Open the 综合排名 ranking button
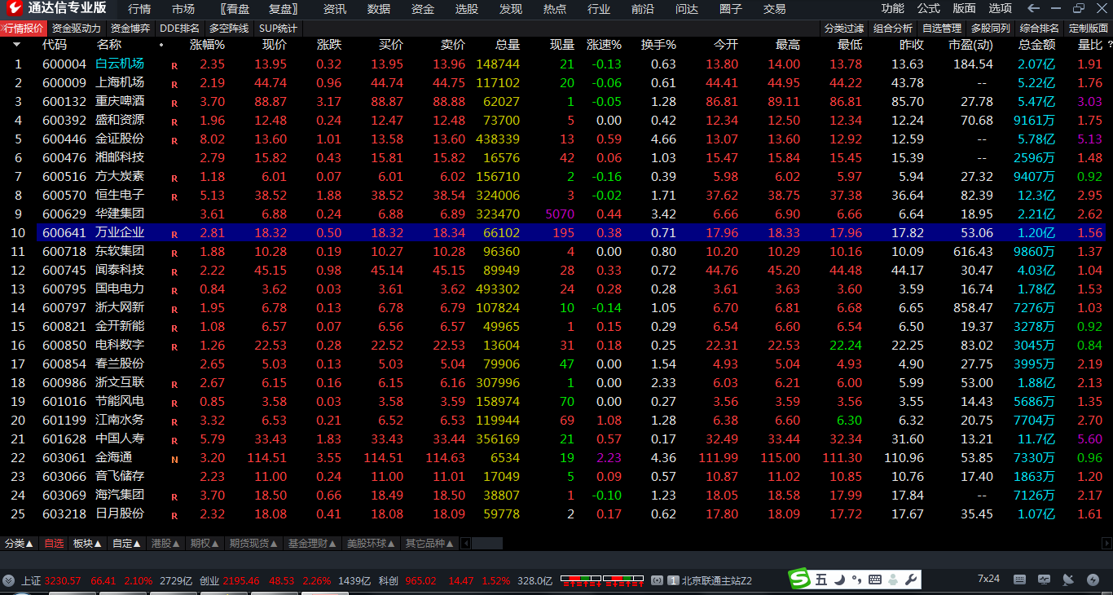1113x595 pixels. (x=1040, y=28)
